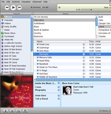Open Don't Ask Don't Tell album thumbnail
The height and width of the screenshot is (114, 111).
tap(67, 91)
